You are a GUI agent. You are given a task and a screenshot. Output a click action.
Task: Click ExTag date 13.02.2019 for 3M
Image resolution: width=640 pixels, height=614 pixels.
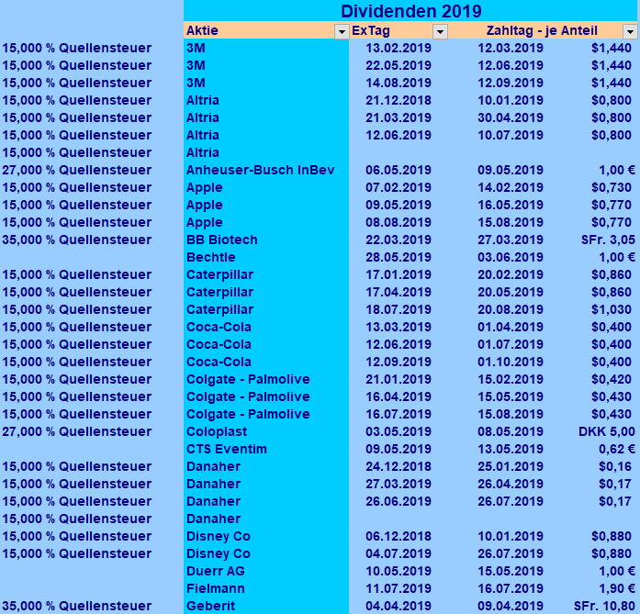398,48
